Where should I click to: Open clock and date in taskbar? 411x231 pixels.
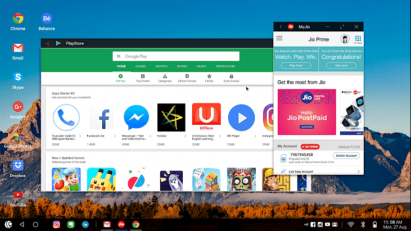pos(395,224)
